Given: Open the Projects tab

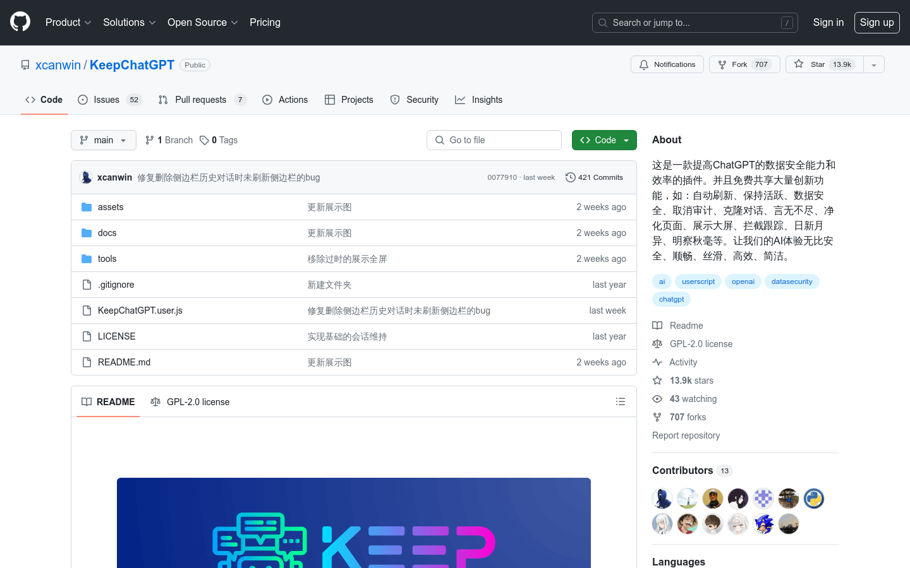Looking at the screenshot, I should 349,100.
